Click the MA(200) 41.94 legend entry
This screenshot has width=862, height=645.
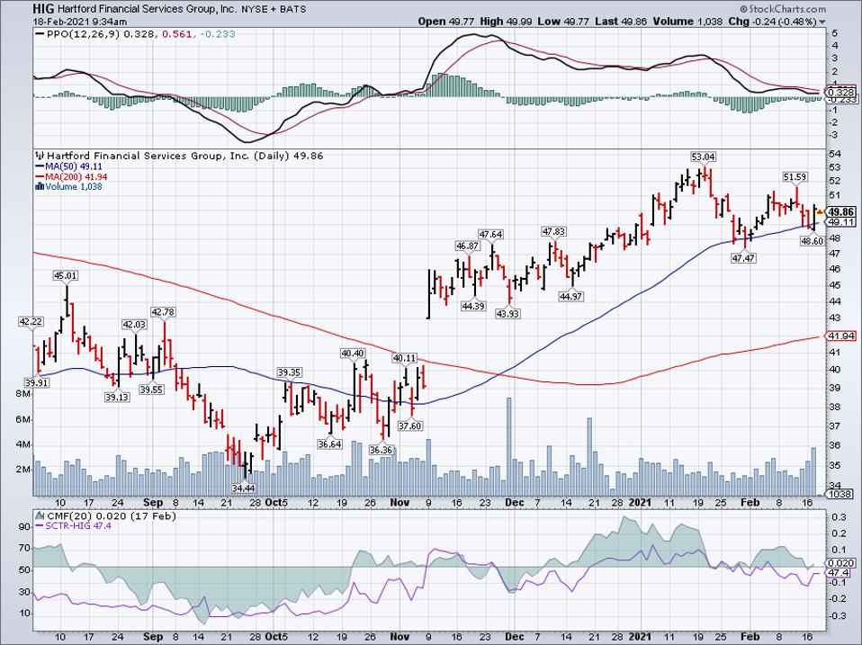tap(71, 176)
